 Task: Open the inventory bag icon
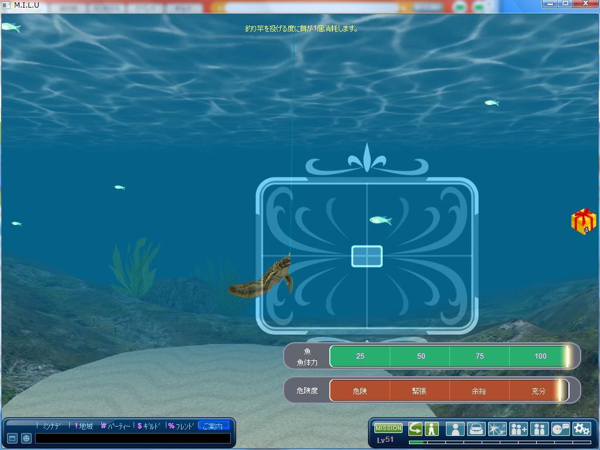(x=476, y=429)
